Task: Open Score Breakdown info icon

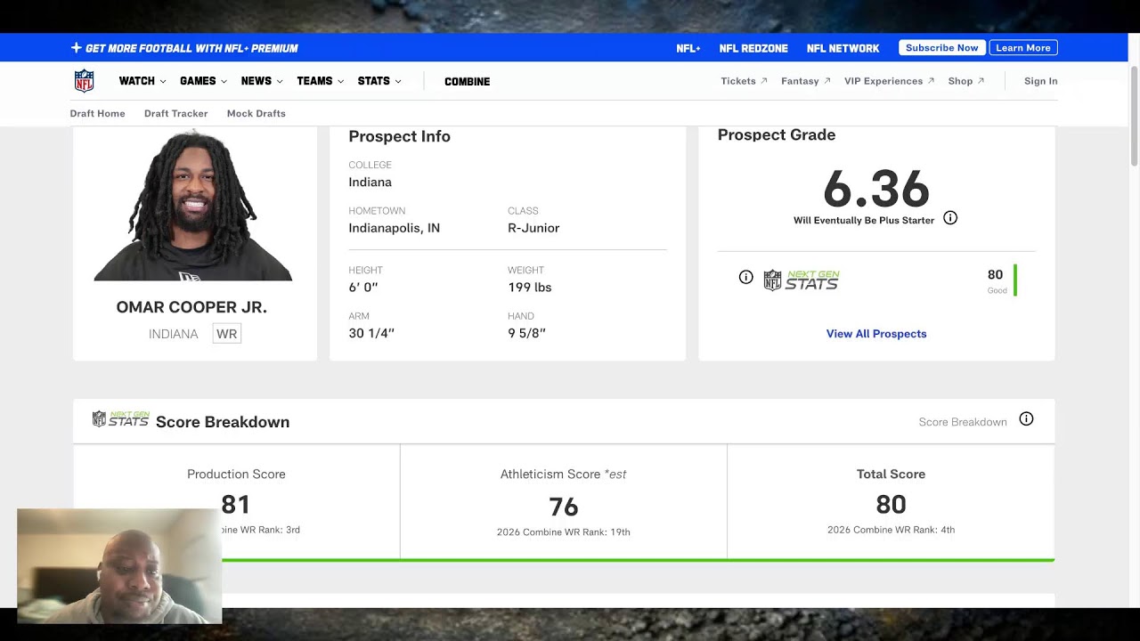Action: point(1026,419)
